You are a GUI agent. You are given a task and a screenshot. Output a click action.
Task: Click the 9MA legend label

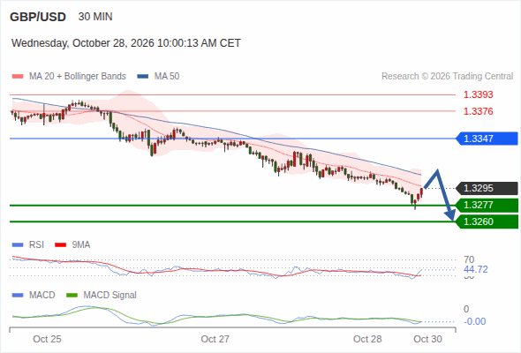click(x=81, y=244)
